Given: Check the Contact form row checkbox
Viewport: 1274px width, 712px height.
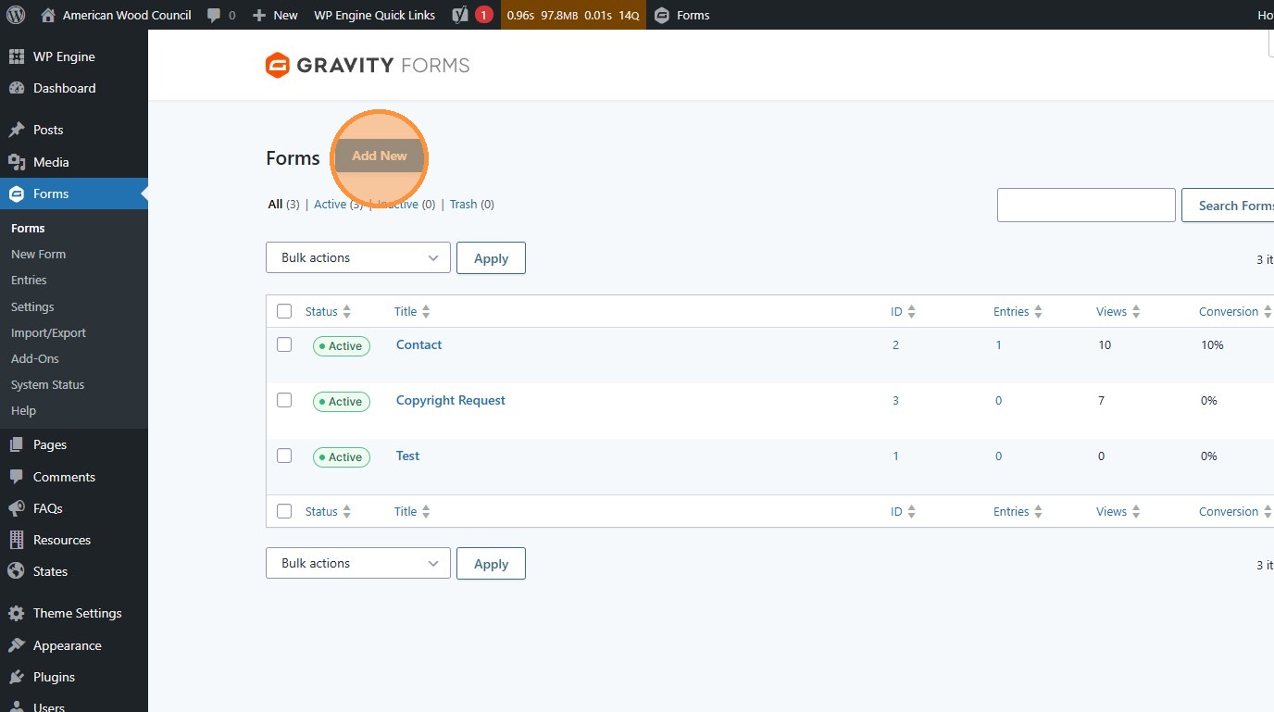Looking at the screenshot, I should [x=284, y=344].
